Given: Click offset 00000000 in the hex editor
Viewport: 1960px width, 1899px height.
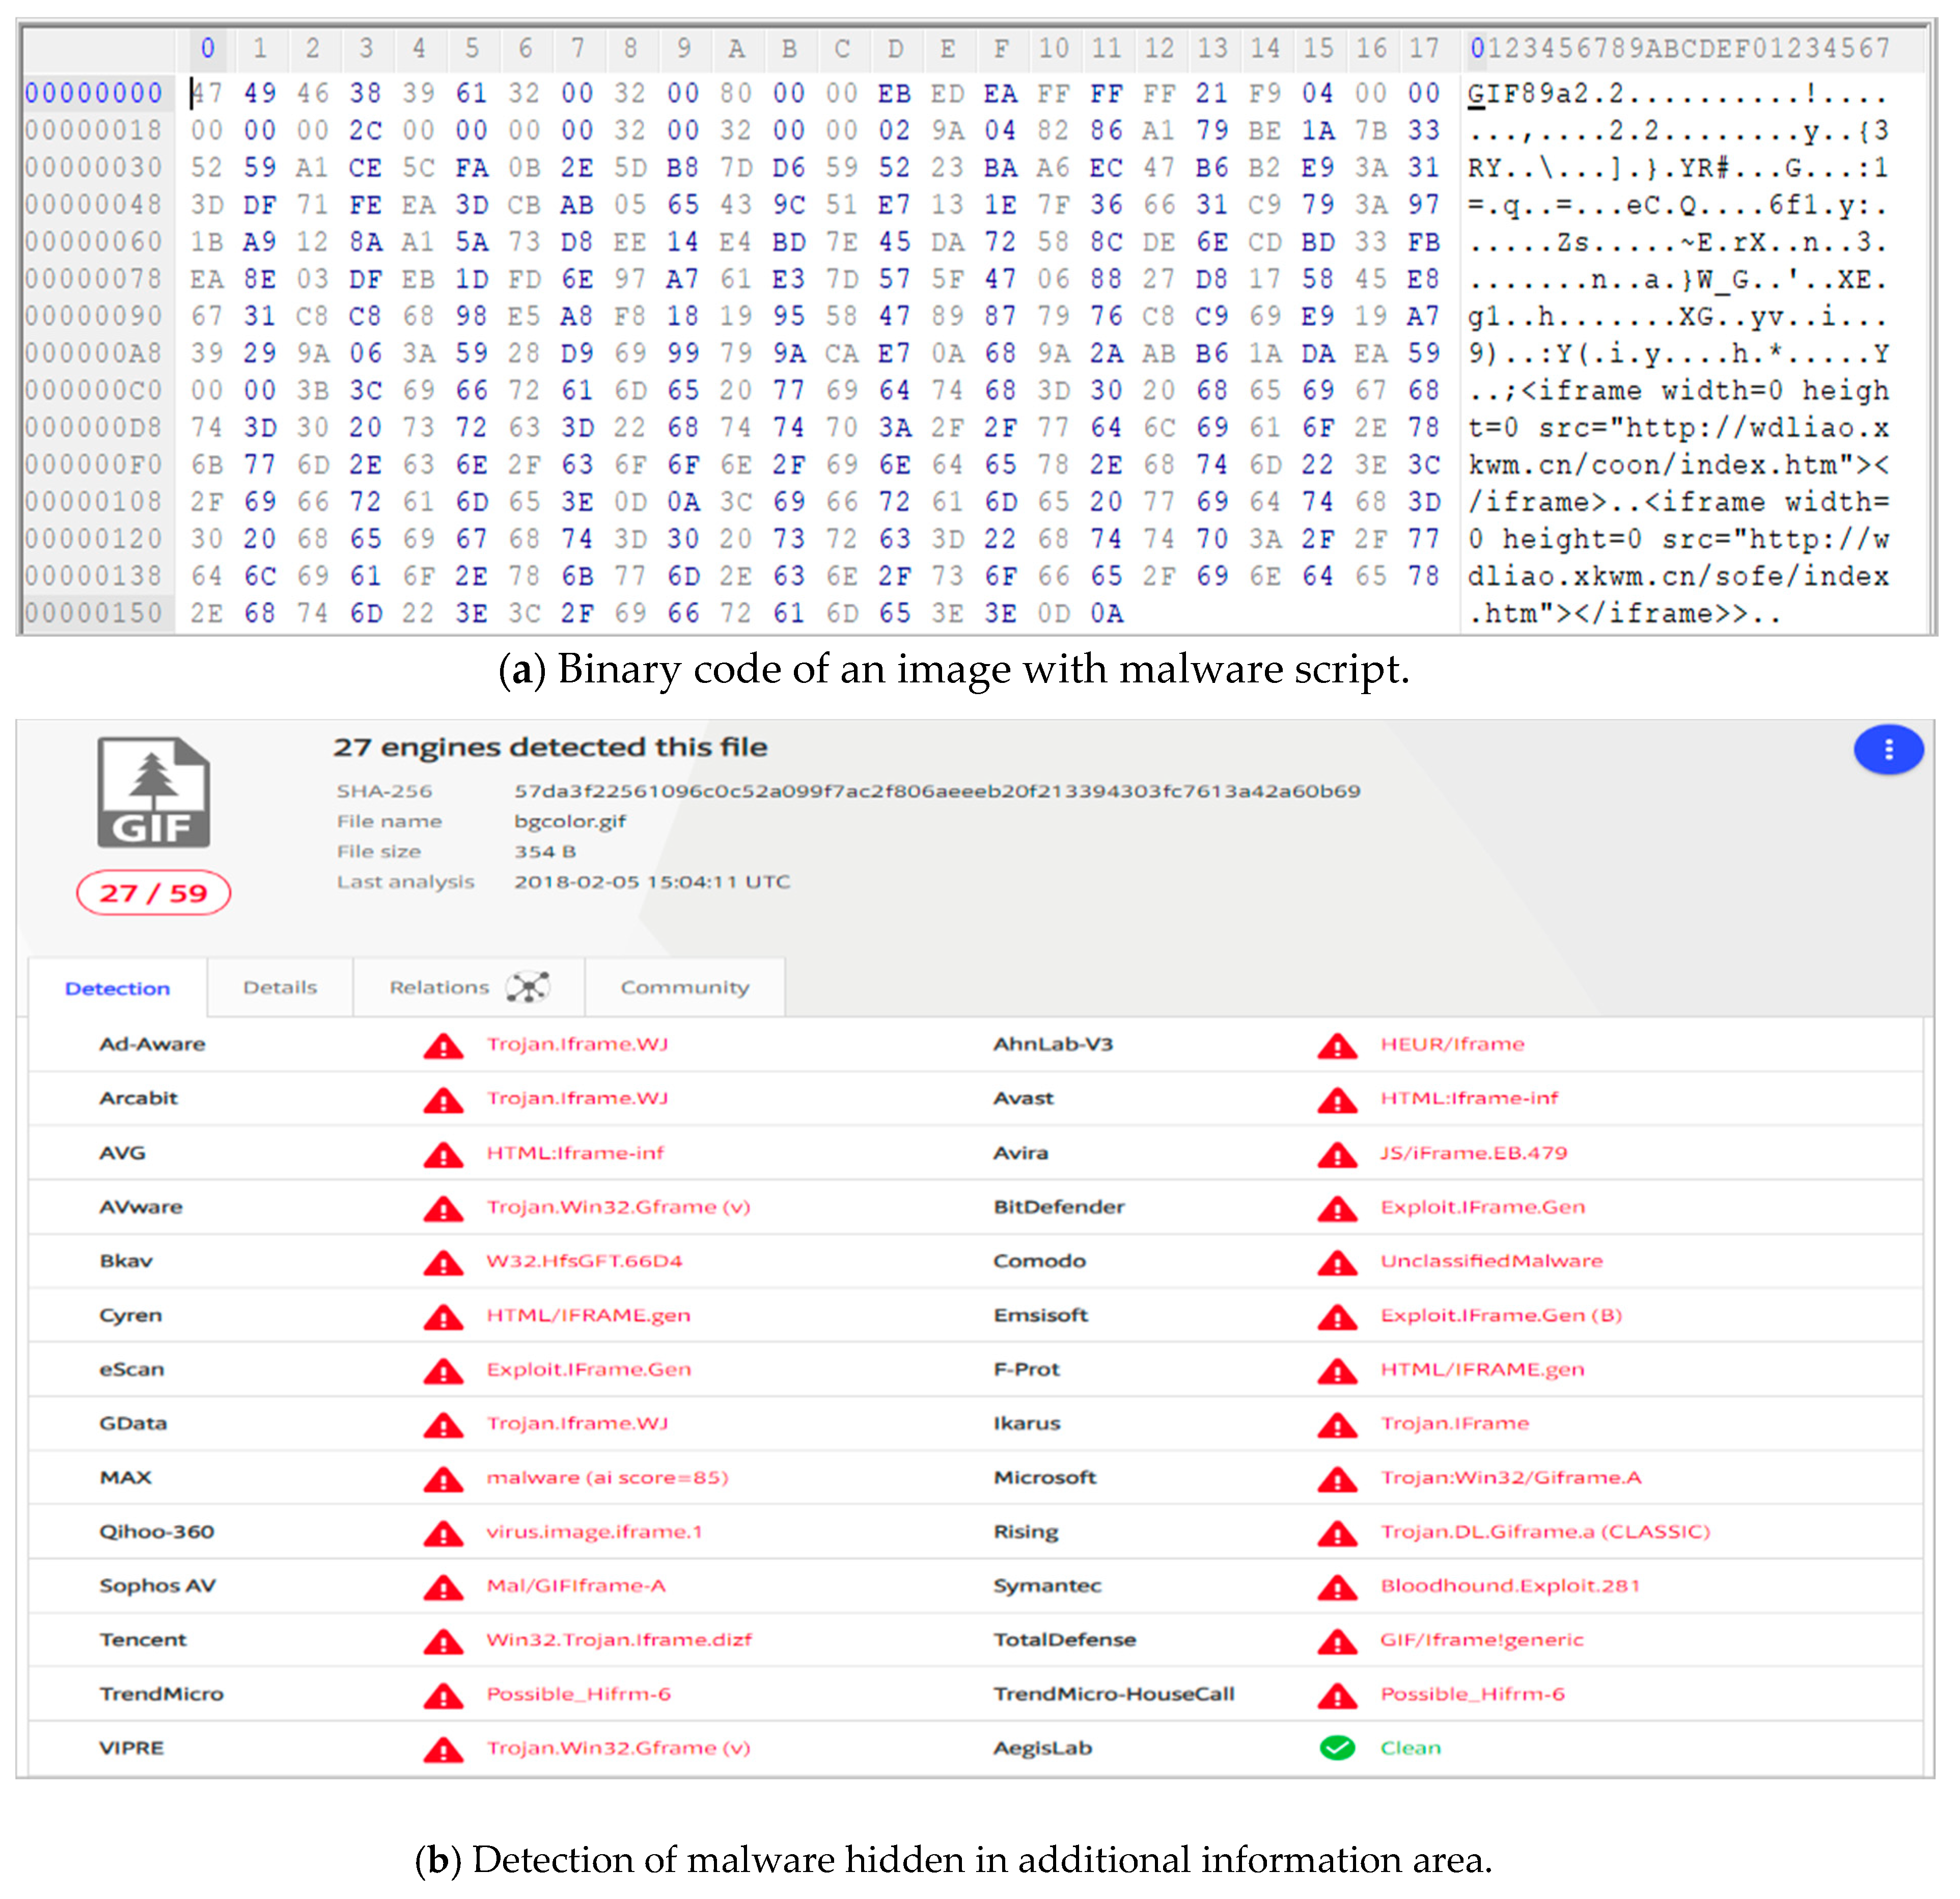Looking at the screenshot, I should click(93, 93).
